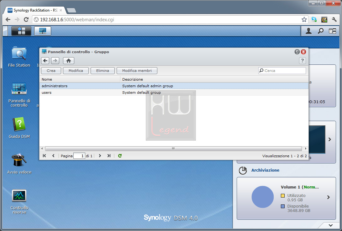The image size is (342, 231).
Task: Open the DSM main menu button
Action: [21, 31]
